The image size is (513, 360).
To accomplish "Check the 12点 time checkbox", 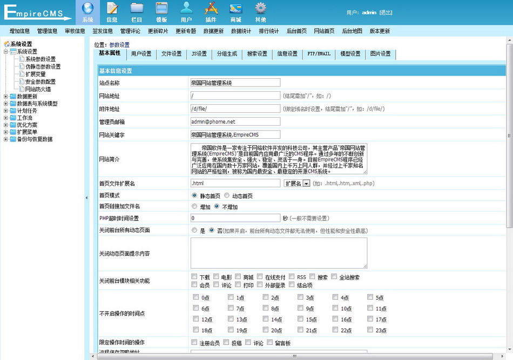I will (195, 319).
